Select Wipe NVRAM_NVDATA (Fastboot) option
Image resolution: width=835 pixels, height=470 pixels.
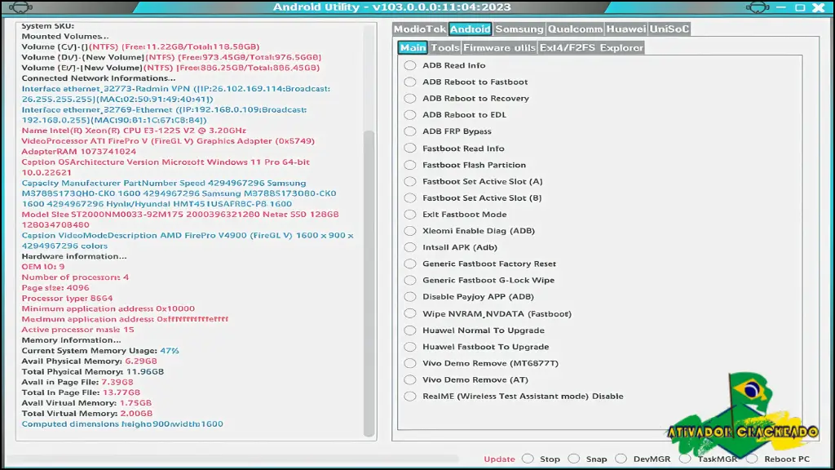click(409, 313)
